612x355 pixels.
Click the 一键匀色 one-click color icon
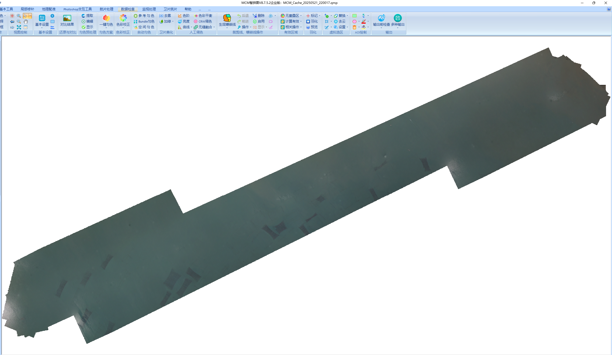106,18
